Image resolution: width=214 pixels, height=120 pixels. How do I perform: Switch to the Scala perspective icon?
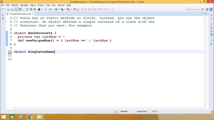(x=211, y=9)
